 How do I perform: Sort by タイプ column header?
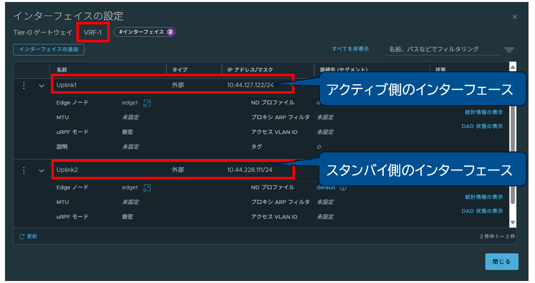[180, 70]
